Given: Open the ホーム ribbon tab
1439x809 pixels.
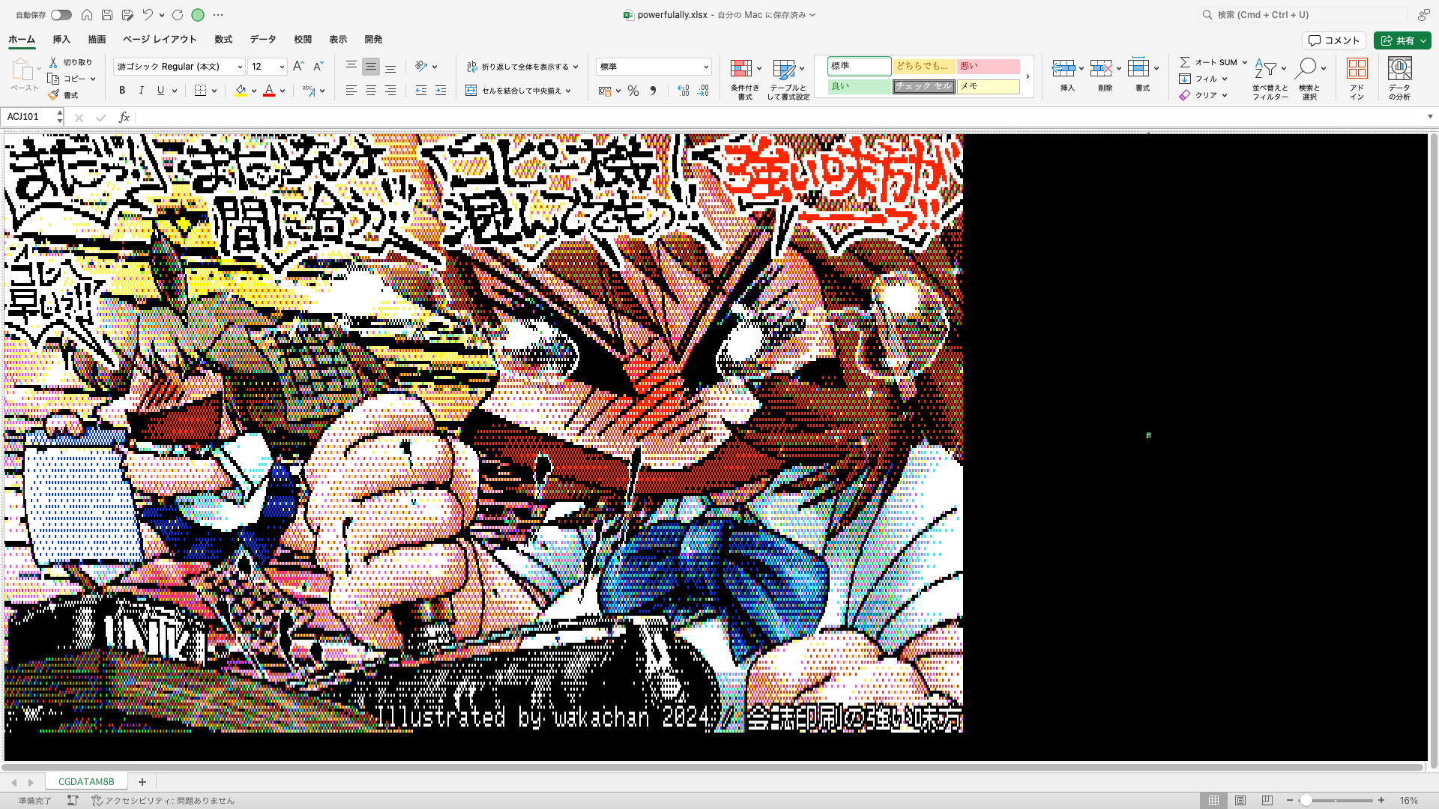Looking at the screenshot, I should tap(22, 40).
